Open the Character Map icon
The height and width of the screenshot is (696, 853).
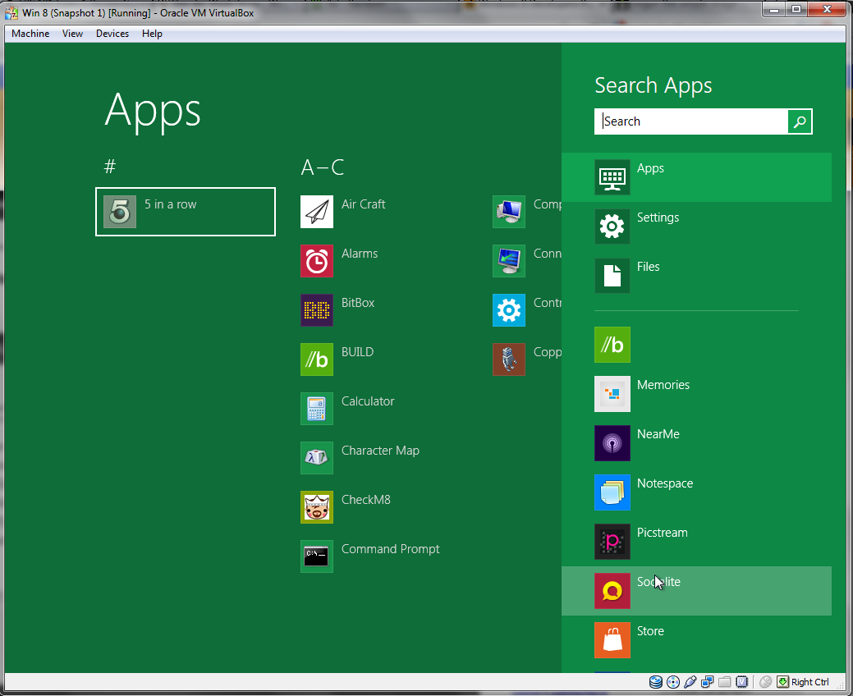point(317,458)
